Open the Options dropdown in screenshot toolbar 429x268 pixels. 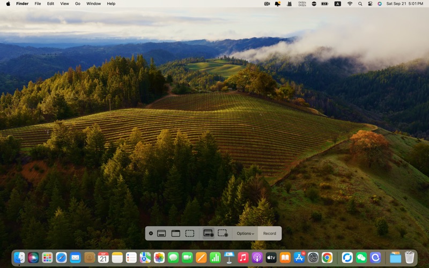(x=245, y=233)
